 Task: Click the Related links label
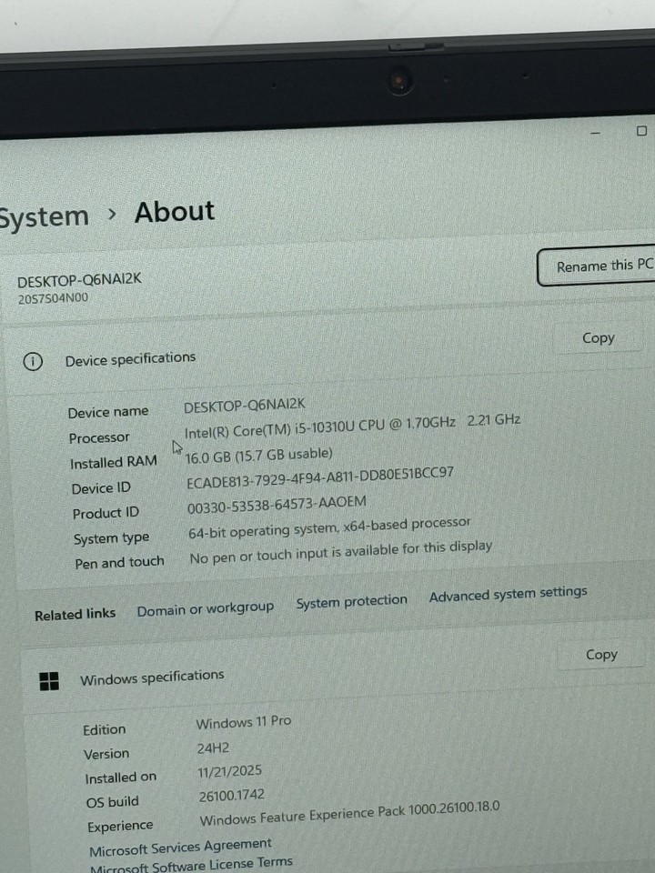click(x=76, y=615)
